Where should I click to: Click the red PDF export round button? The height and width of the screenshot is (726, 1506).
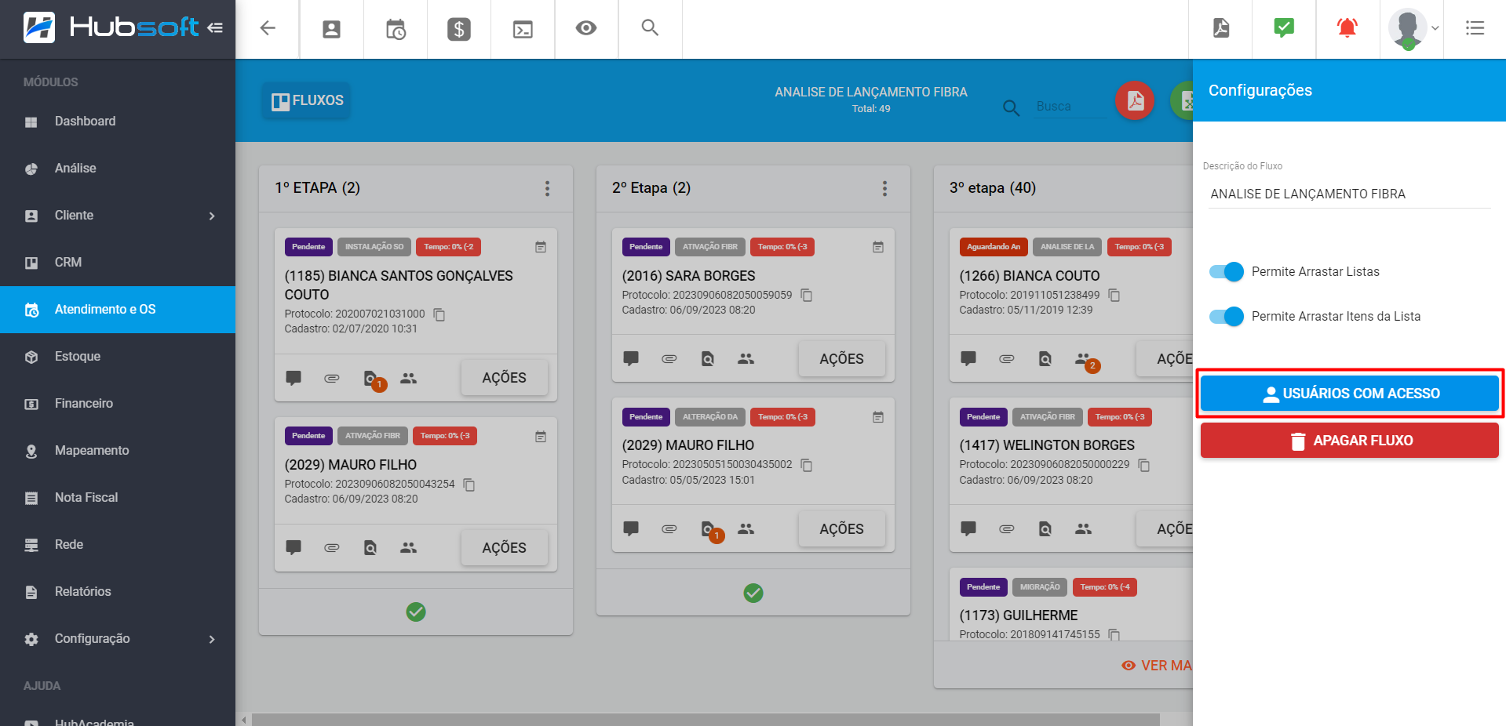[1135, 100]
